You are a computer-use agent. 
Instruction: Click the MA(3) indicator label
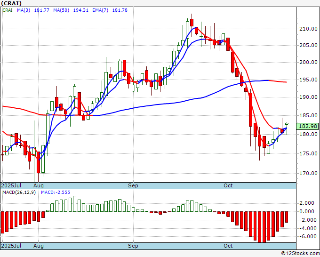pyautogui.click(x=24, y=10)
